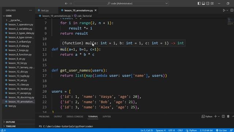Split terminal icon in panel

coord(223,116)
